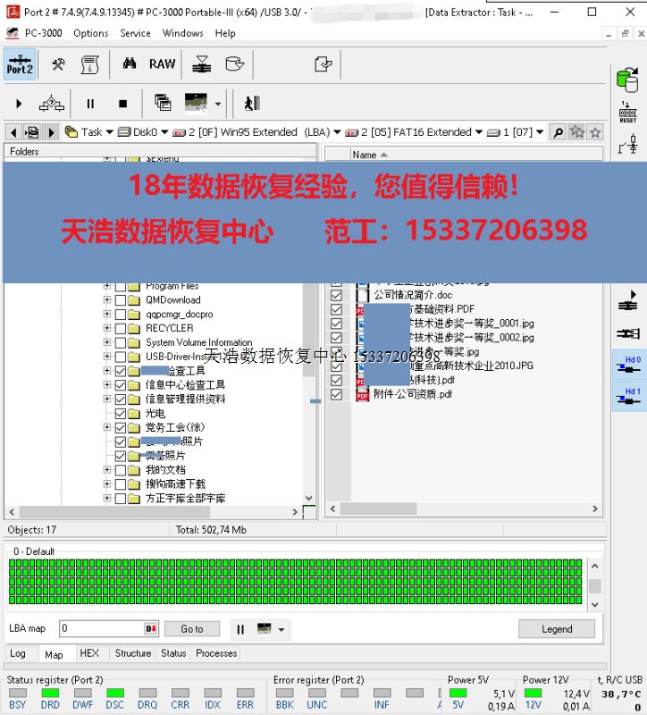Expand the RECYCLER folder node
The image size is (647, 715).
pos(107,329)
